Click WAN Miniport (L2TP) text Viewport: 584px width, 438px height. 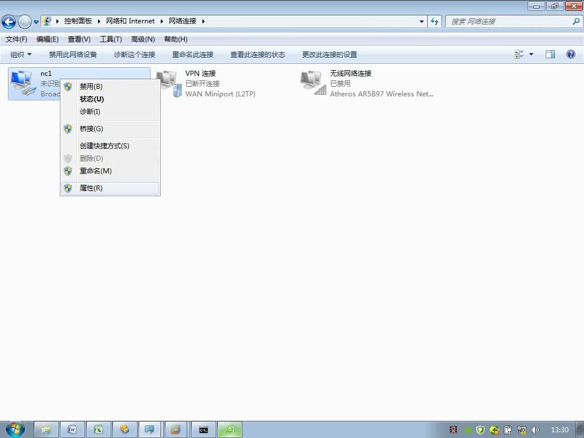tap(220, 94)
